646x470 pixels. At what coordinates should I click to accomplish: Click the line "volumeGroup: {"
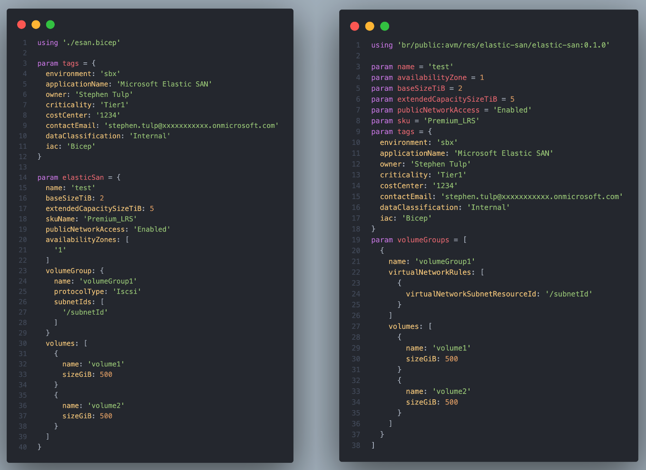(75, 271)
